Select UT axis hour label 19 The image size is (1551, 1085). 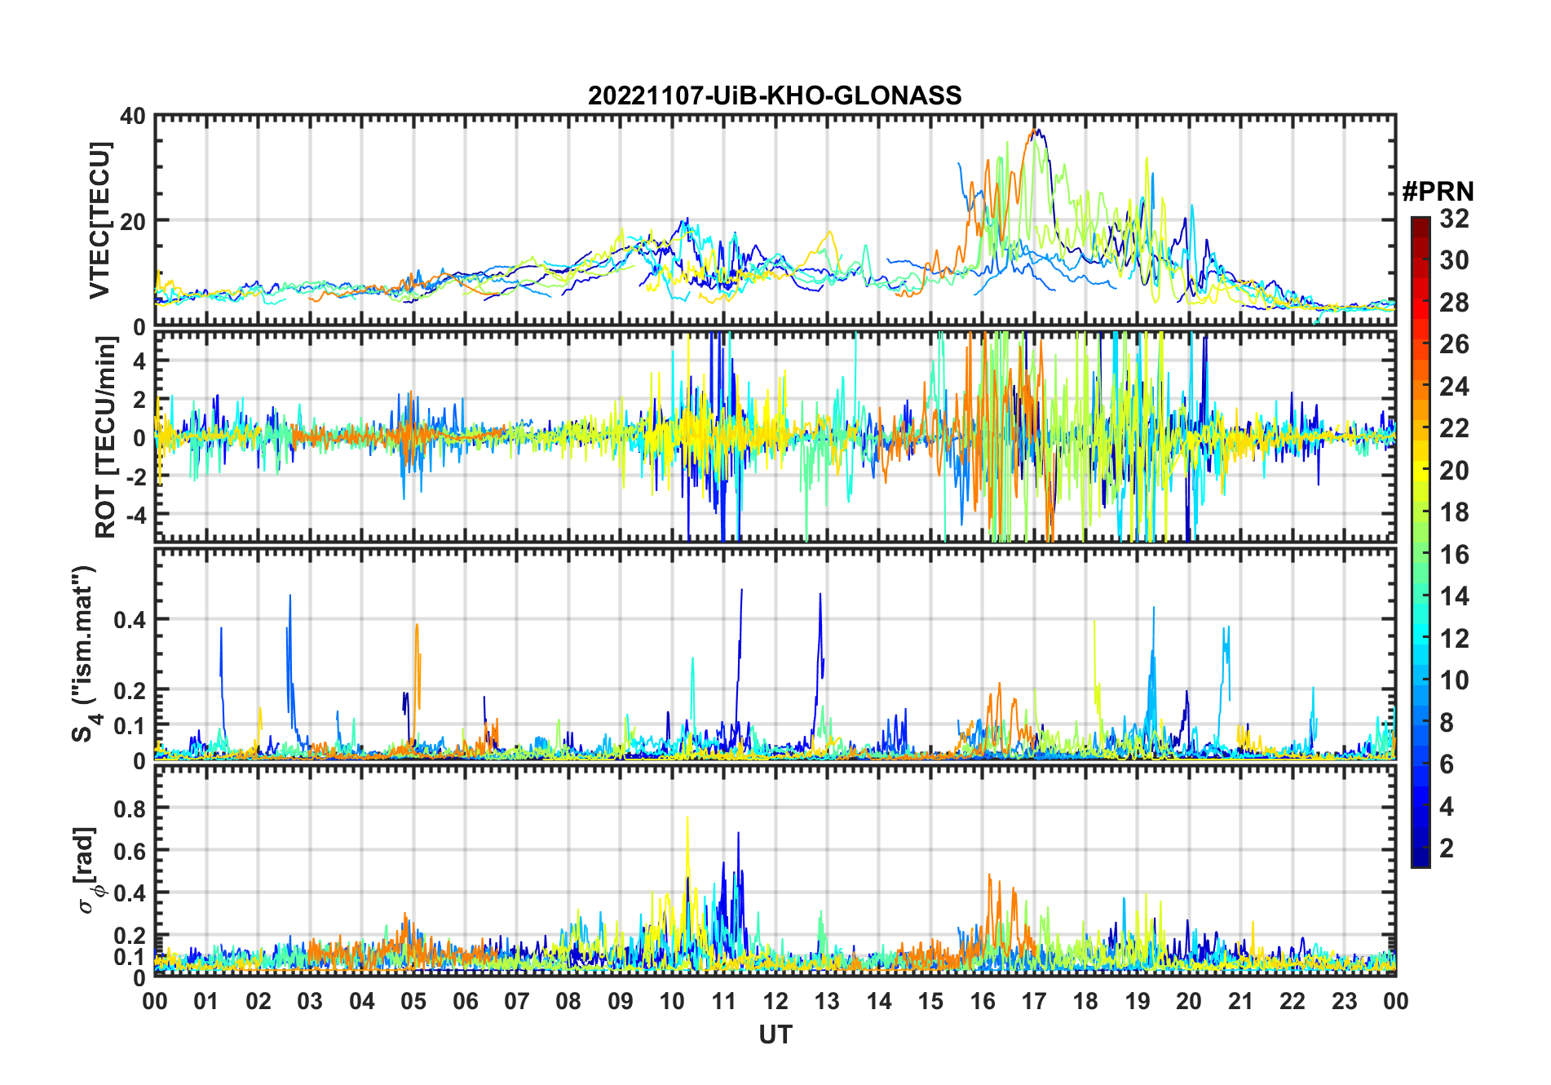tap(1138, 1002)
